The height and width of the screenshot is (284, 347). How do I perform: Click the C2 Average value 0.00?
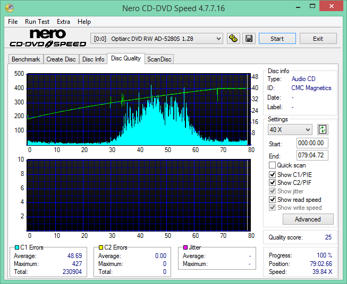[x=160, y=256]
